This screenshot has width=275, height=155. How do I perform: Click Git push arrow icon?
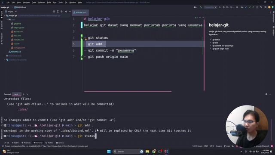[x=253, y=7]
